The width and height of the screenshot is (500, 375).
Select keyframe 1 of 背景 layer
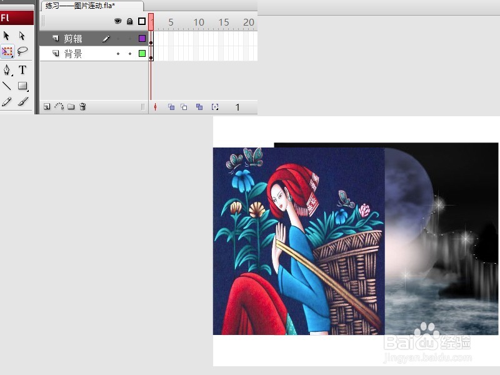[151, 54]
